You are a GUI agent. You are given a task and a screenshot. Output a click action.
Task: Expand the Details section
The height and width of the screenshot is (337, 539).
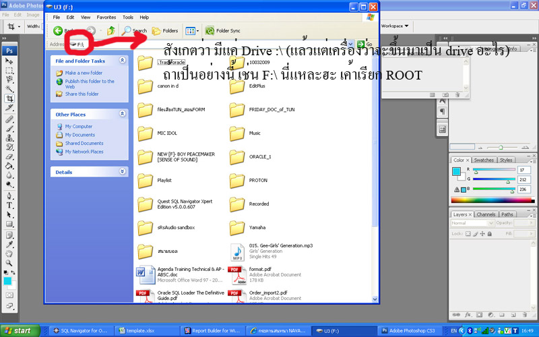[122, 171]
